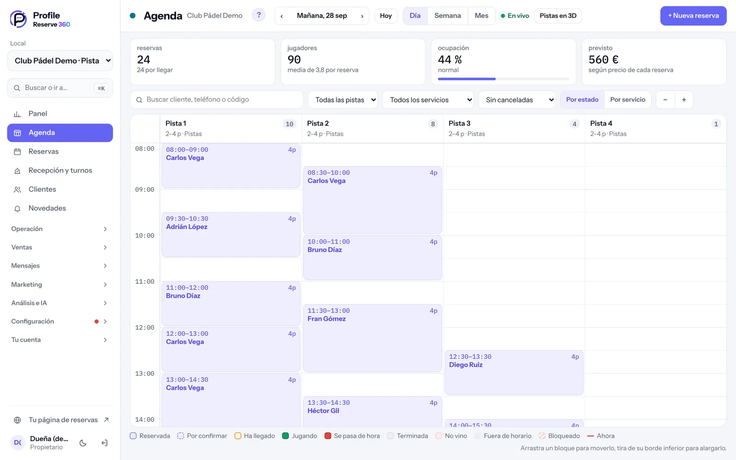Viewport: 736px width, 460px height.
Task: Expand the Ventas section
Action: (60, 247)
